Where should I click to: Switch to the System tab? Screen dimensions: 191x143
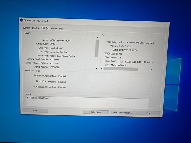coord(26,28)
